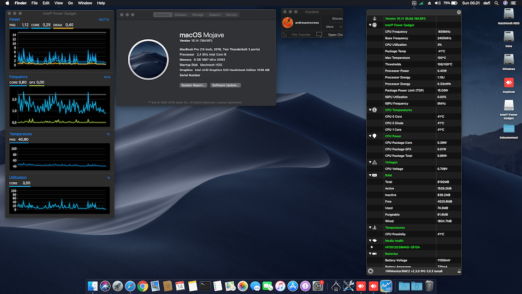Click the Frequency graph in Power Gadget
This screenshot has height=294, width=522.
click(60, 106)
